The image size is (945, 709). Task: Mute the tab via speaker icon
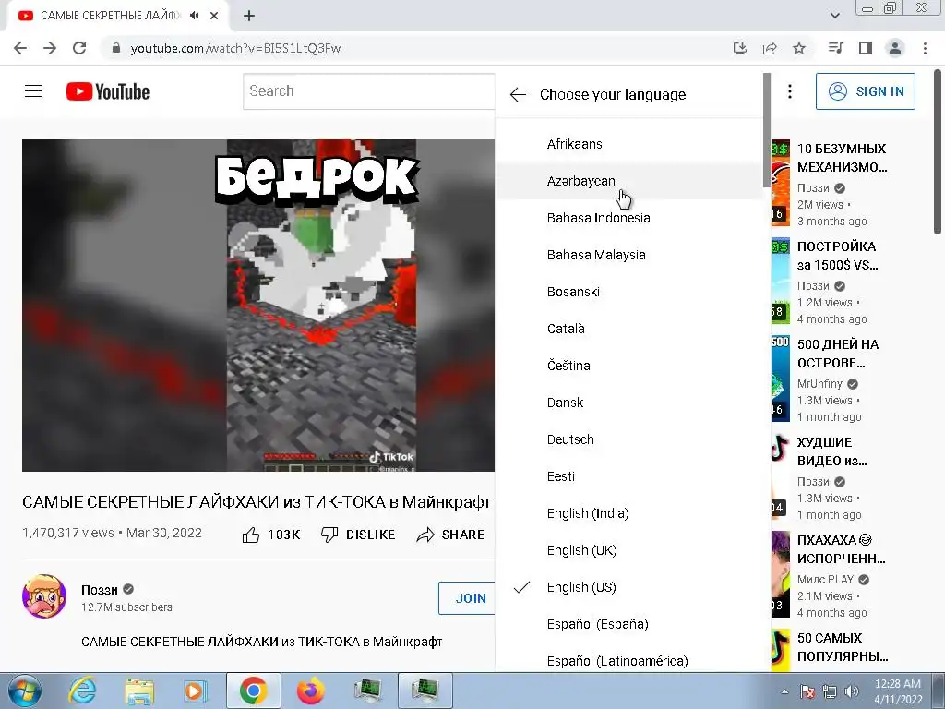click(x=194, y=16)
